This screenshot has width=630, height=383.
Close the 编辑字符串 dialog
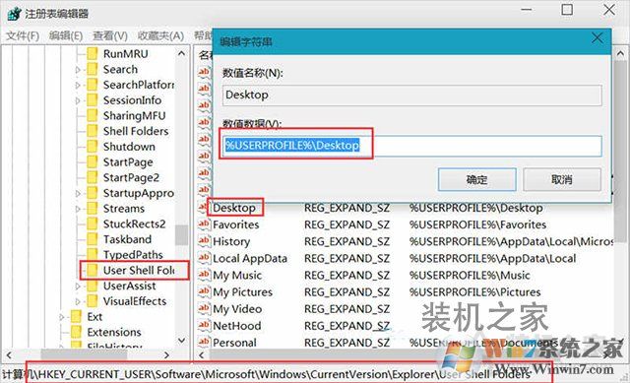pyautogui.click(x=598, y=38)
